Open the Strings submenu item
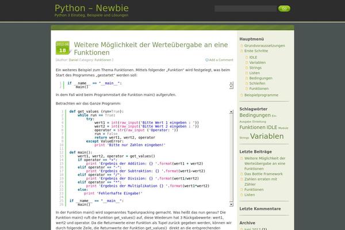Screen dimensions: 345x230 click(x=255, y=68)
